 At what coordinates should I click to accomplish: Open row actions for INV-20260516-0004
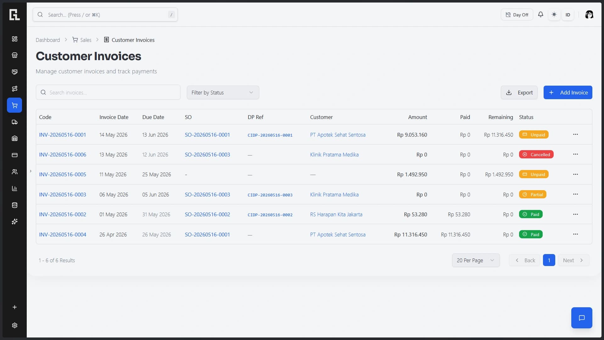point(575,234)
